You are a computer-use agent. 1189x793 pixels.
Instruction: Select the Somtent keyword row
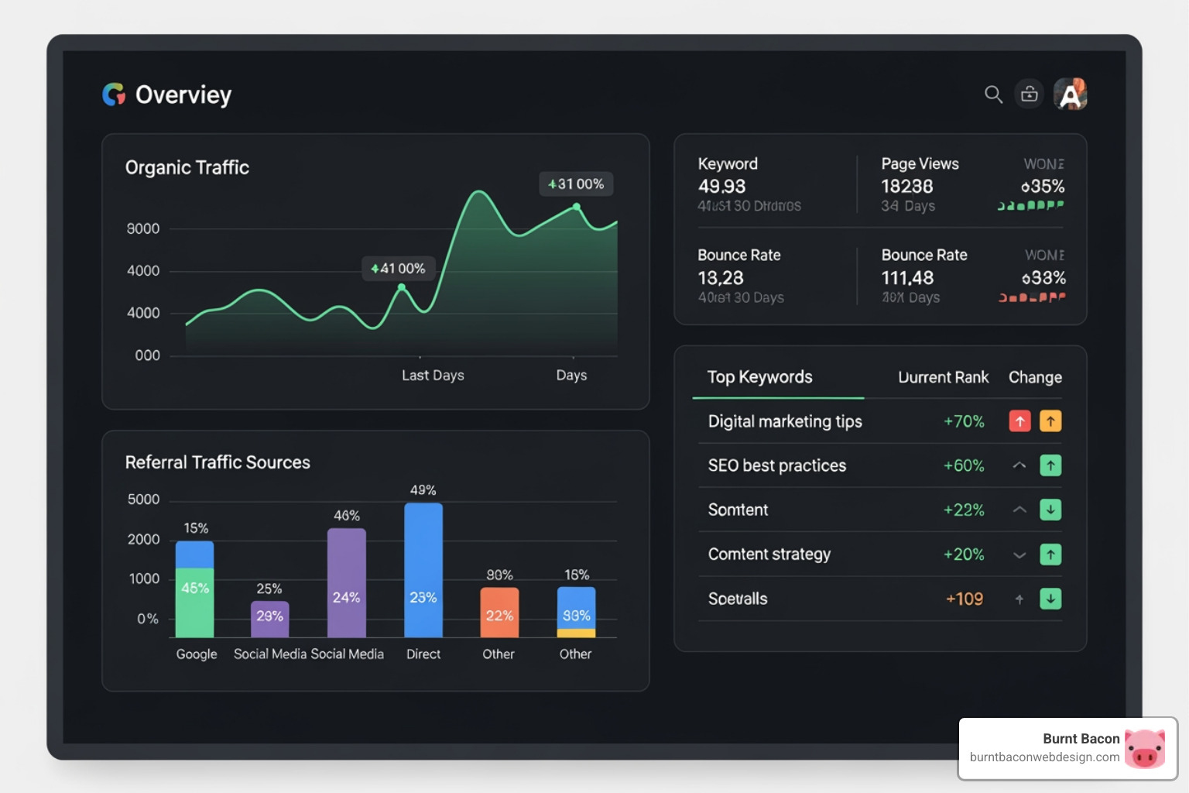click(880, 510)
